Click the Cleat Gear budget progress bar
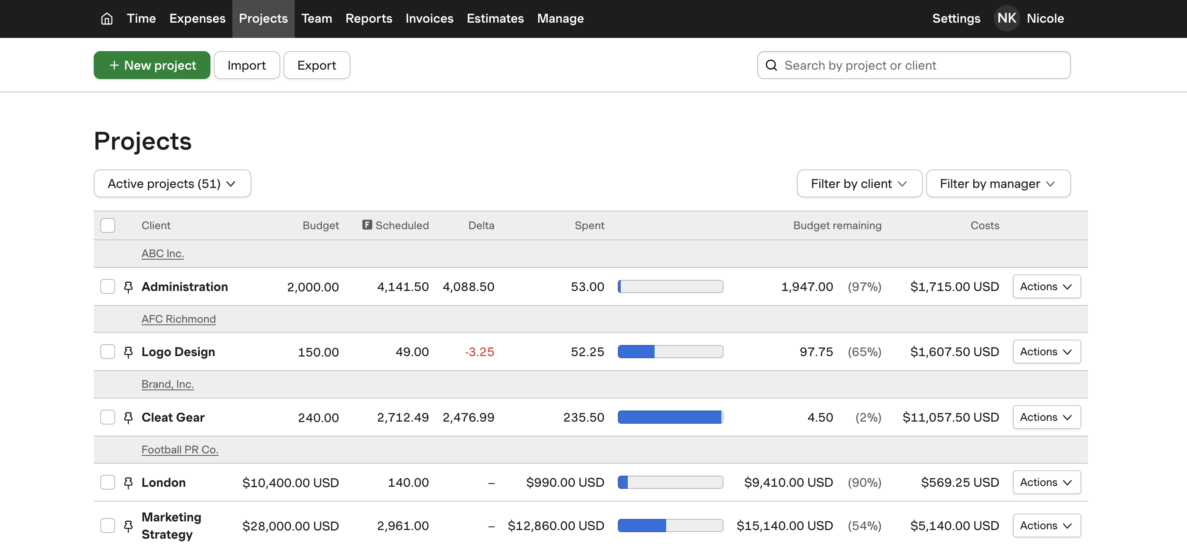Screen dimensions: 1187x549 670,418
